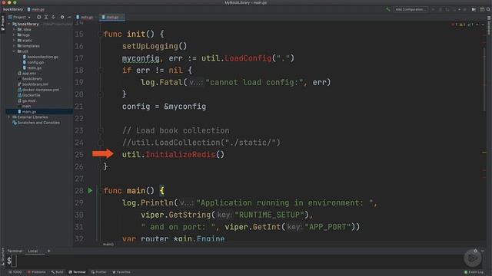Screen dimensions: 492x276
Task: Open the Problems tool window
Action: click(x=36, y=272)
